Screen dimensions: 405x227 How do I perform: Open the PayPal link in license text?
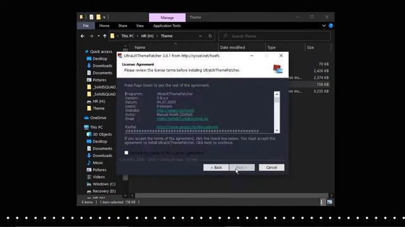tap(187, 127)
